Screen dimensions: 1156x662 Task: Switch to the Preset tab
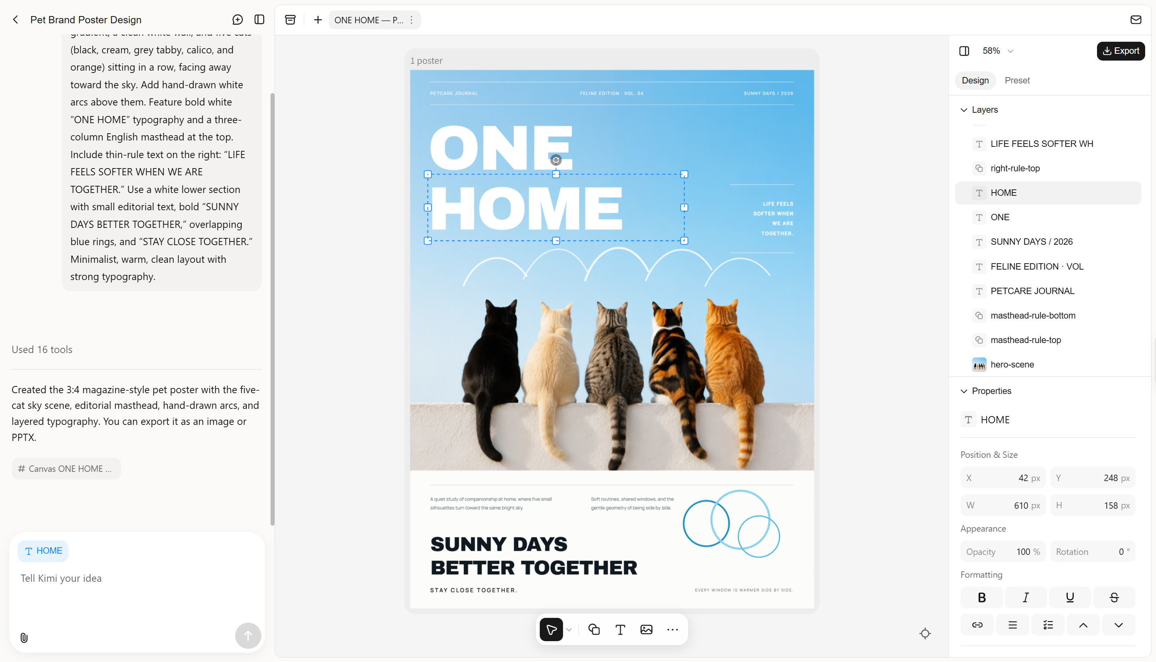[x=1017, y=81]
